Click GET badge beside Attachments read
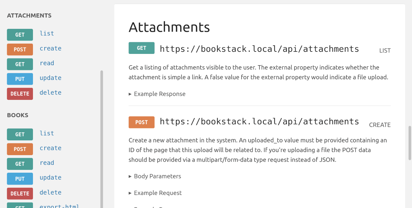Image resolution: width=412 pixels, height=208 pixels. (20, 64)
